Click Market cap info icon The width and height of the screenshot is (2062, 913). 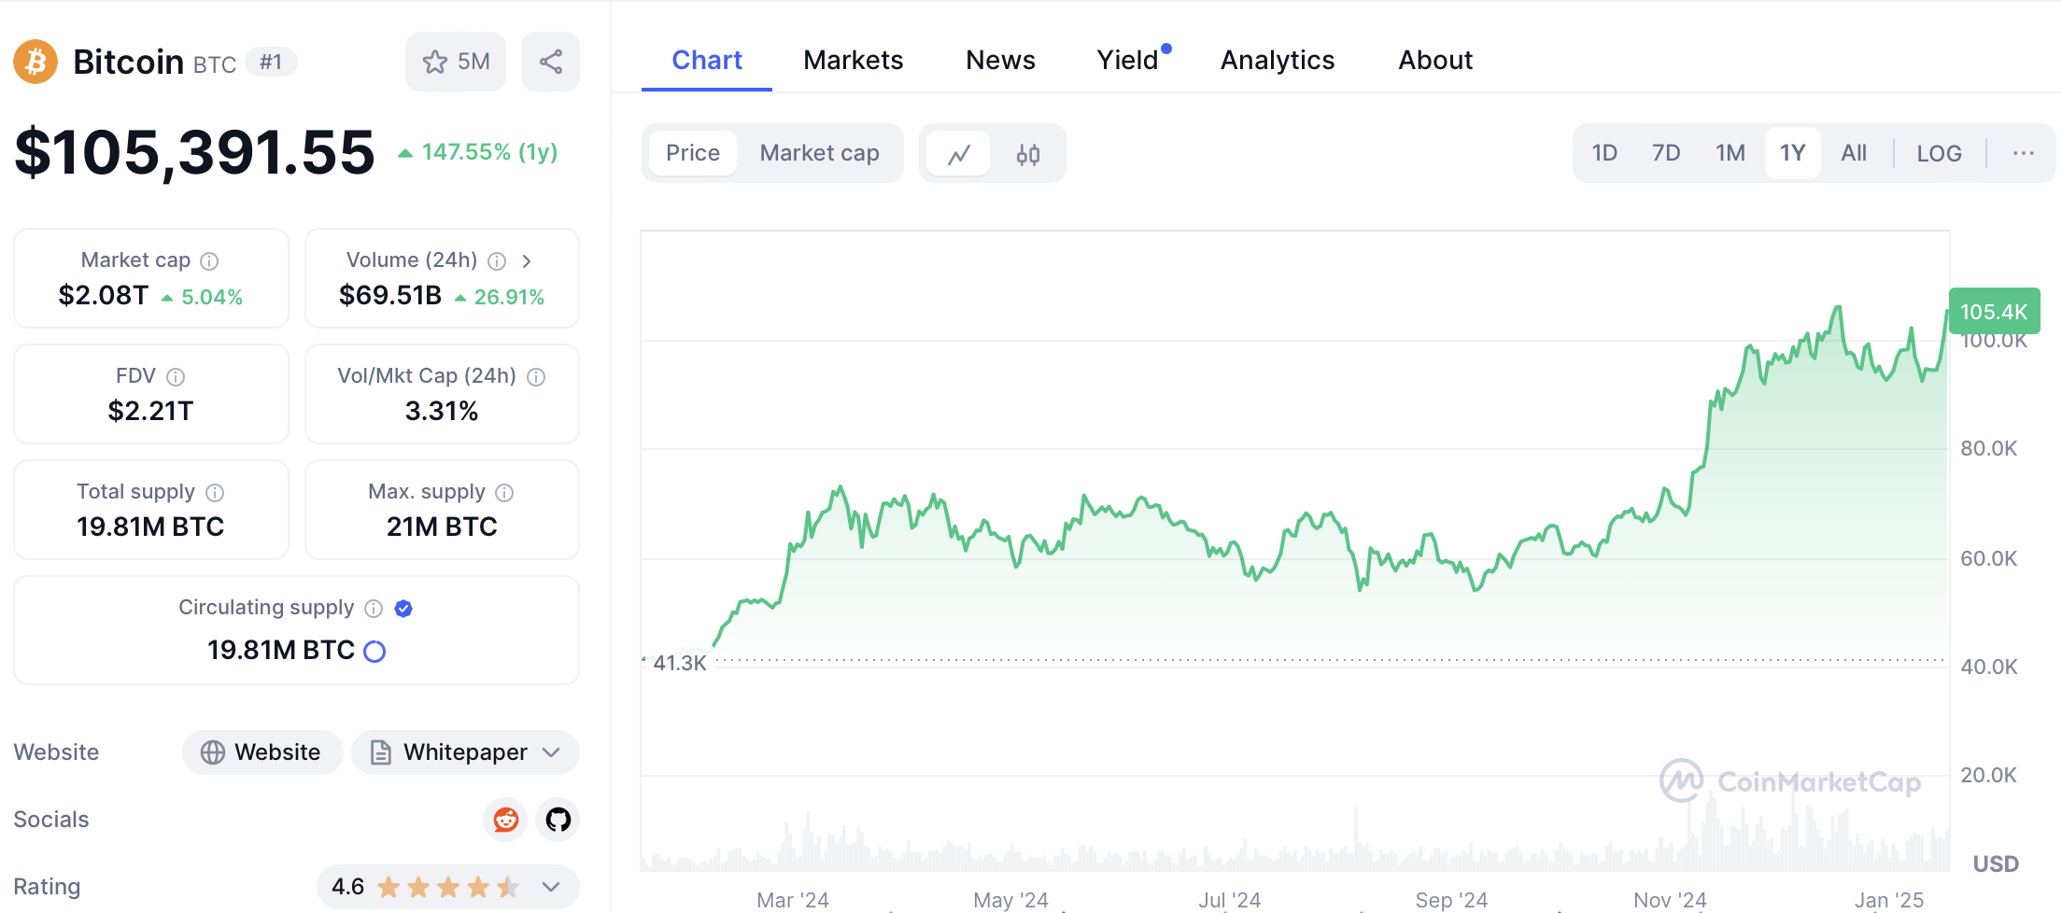[x=210, y=261]
